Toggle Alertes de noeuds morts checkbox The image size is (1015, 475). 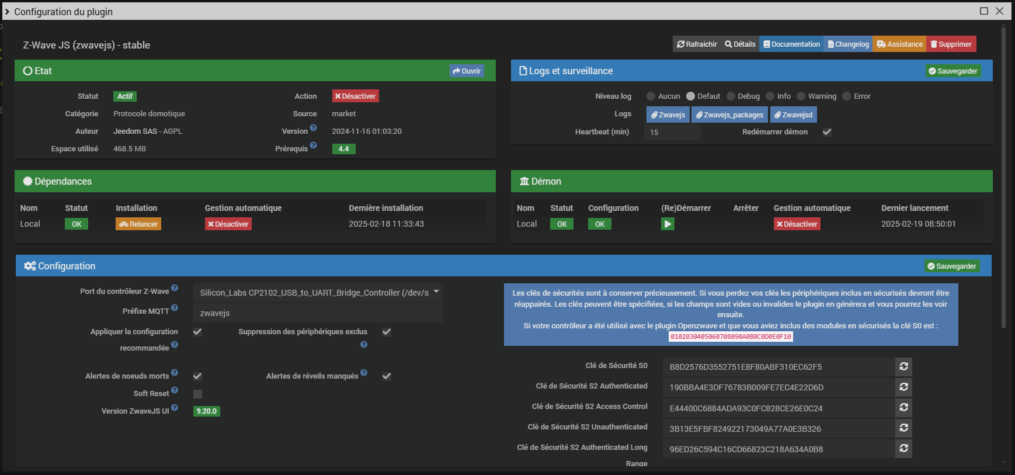[x=197, y=376]
